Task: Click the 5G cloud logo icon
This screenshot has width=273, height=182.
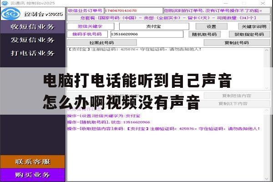Action: click(x=11, y=14)
